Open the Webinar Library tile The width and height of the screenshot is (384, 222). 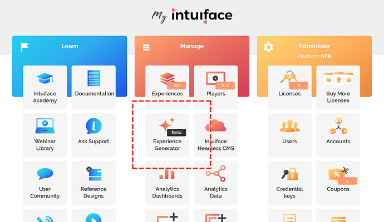pyautogui.click(x=45, y=134)
